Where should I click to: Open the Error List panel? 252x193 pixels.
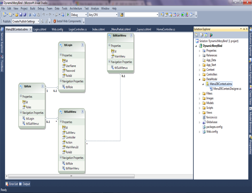12,184
